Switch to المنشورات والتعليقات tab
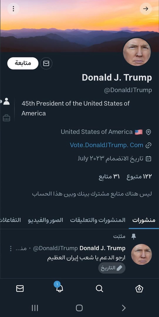 [98, 220]
